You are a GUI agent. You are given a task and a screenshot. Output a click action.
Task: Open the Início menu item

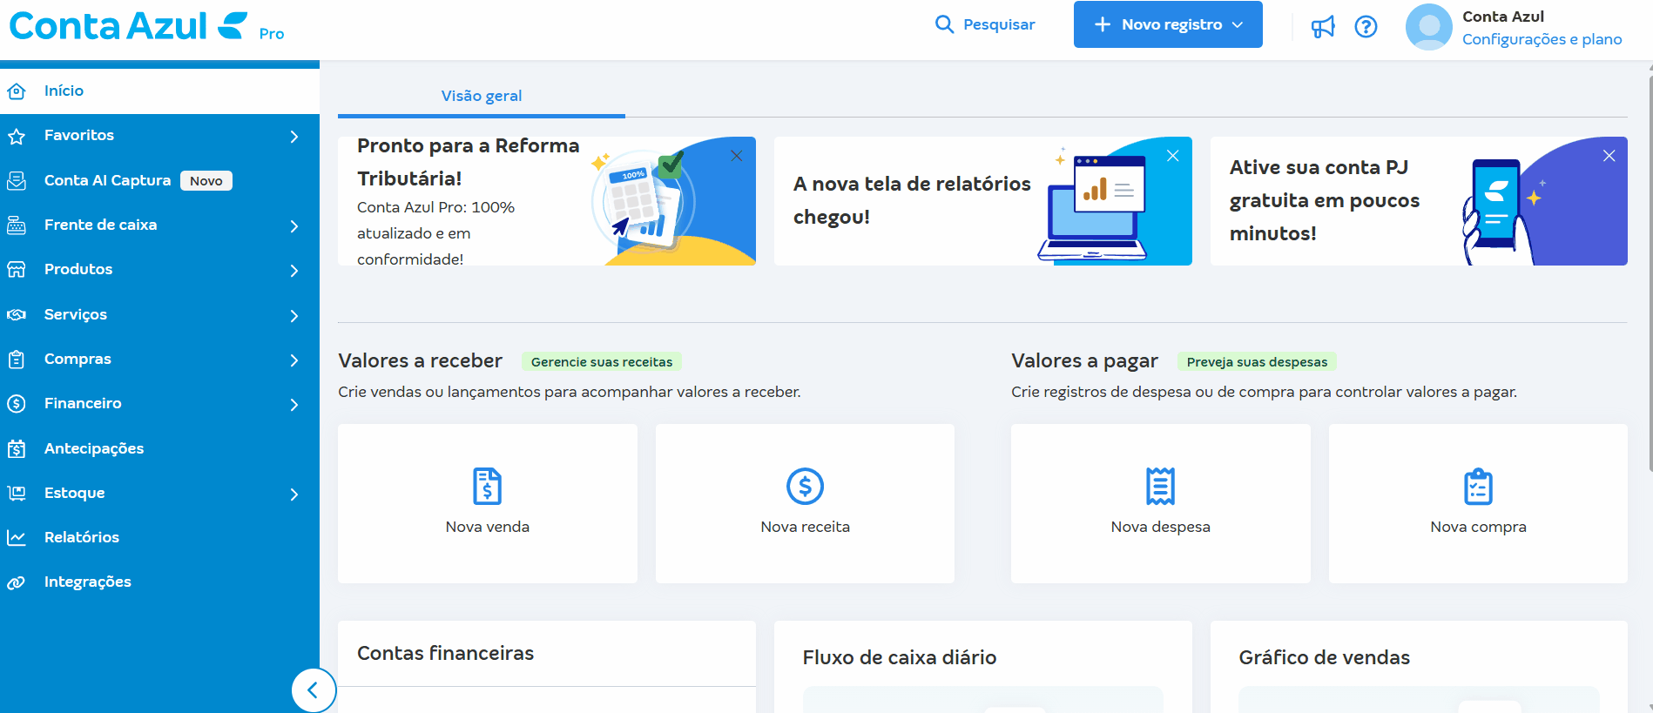[x=159, y=91]
